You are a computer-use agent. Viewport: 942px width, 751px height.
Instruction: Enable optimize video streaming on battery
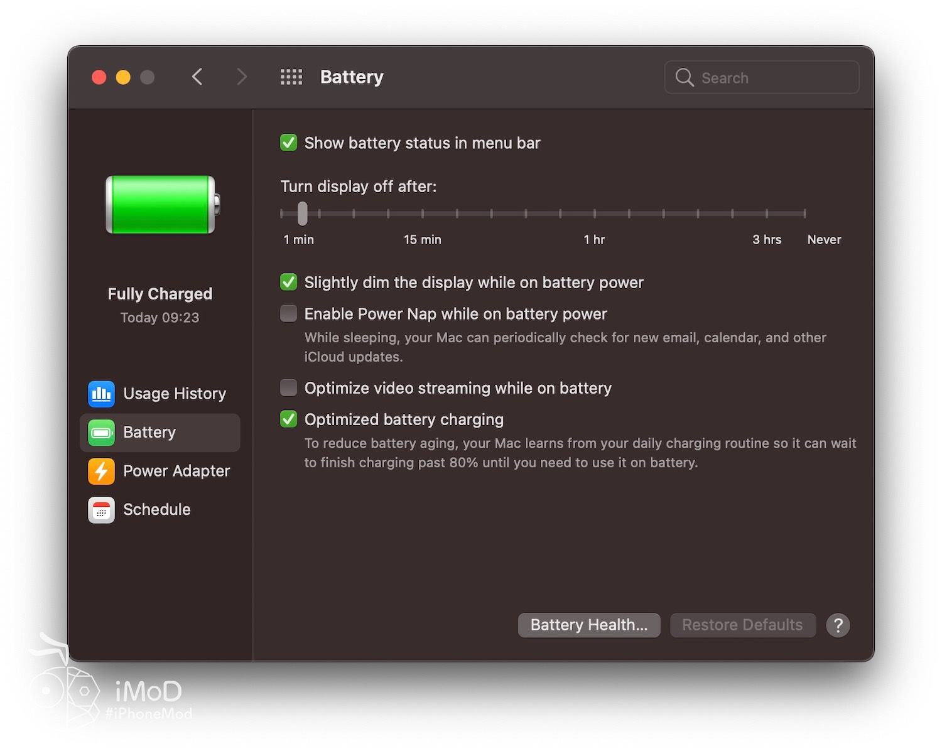[288, 387]
